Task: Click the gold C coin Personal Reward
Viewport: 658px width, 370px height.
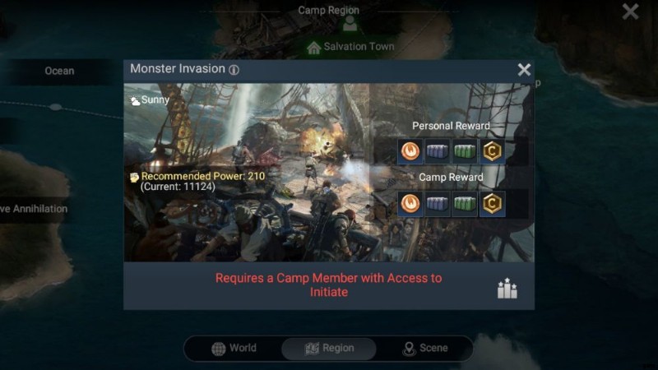Action: tap(492, 151)
